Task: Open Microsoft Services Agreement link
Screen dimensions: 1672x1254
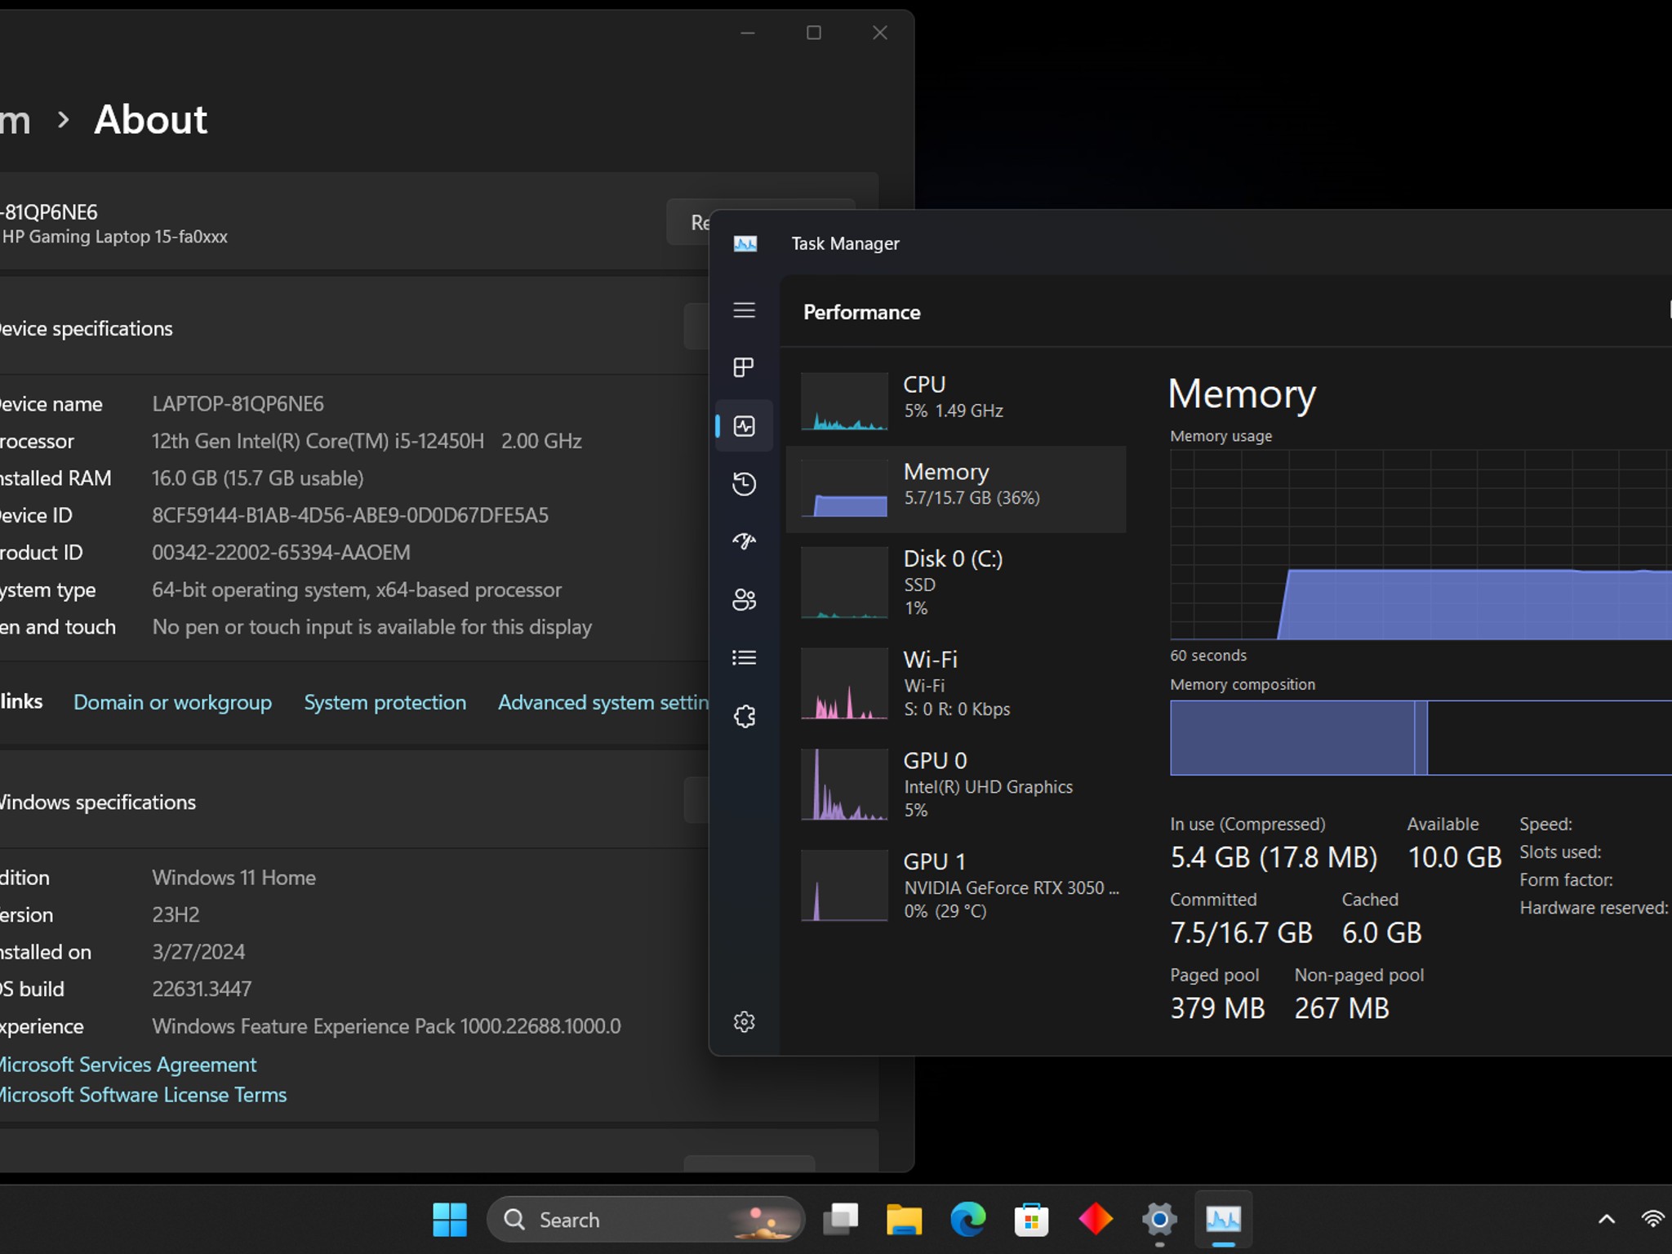Action: pos(127,1065)
